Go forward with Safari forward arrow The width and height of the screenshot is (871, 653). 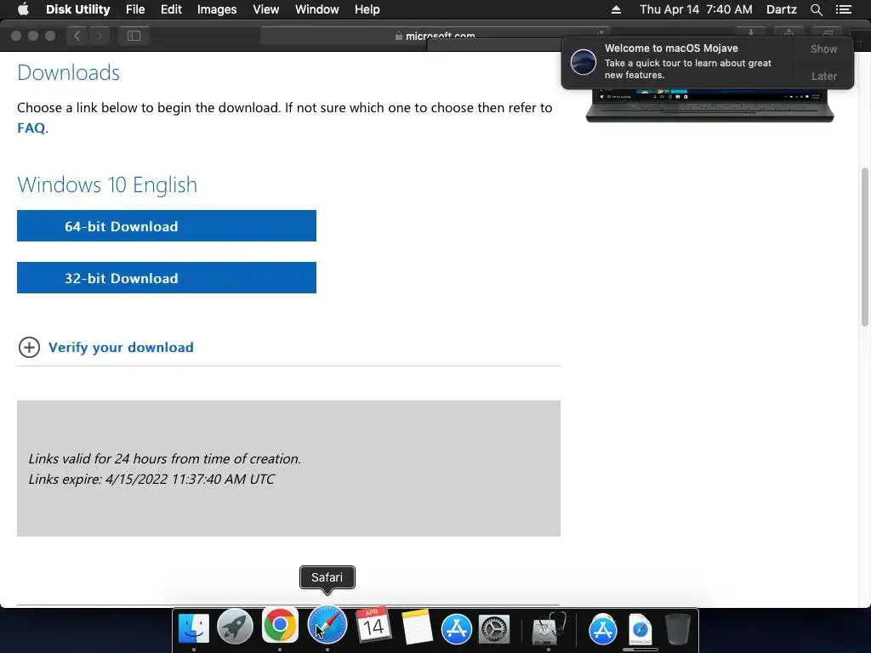point(99,36)
